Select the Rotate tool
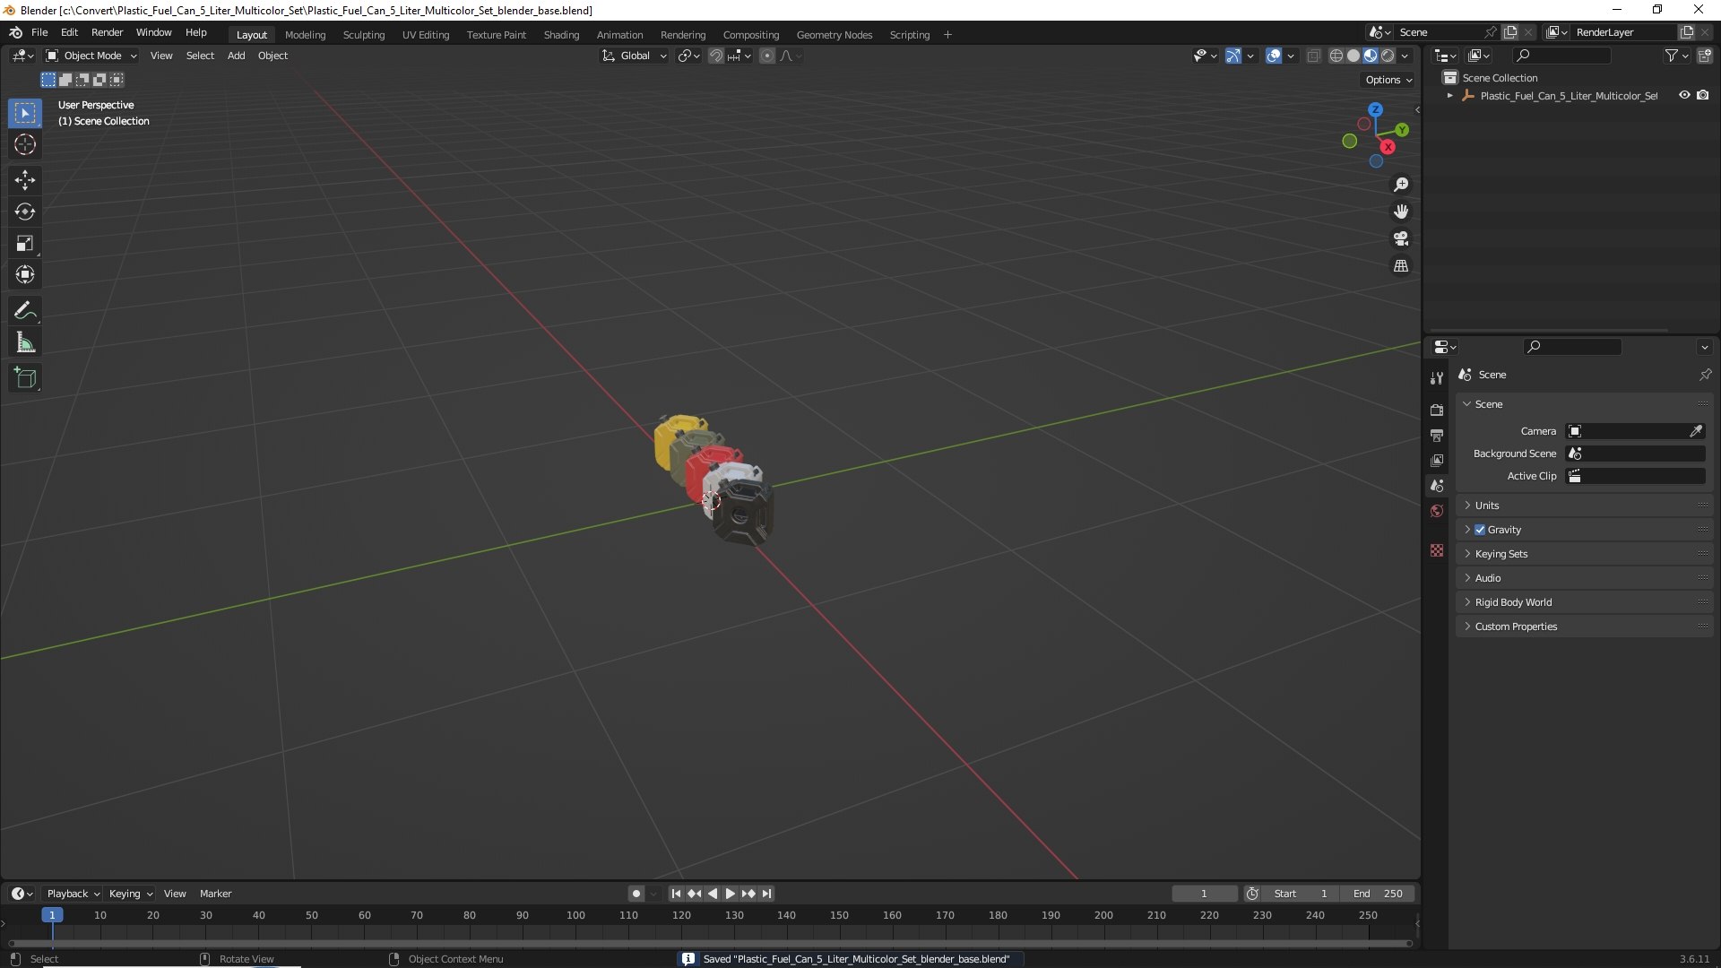The width and height of the screenshot is (1721, 968). coord(25,212)
